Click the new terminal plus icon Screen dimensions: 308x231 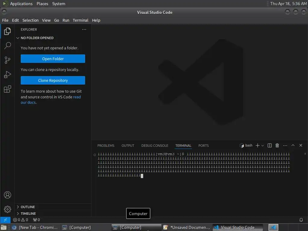(257, 145)
